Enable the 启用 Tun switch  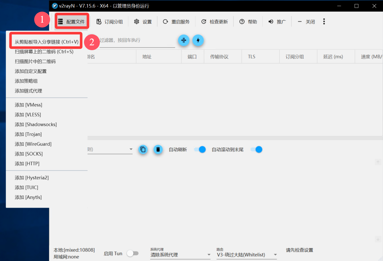click(132, 253)
